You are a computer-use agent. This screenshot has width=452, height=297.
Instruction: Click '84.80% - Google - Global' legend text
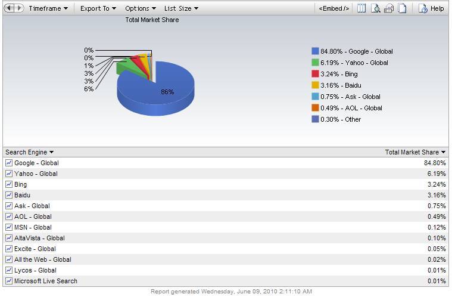[x=357, y=51]
